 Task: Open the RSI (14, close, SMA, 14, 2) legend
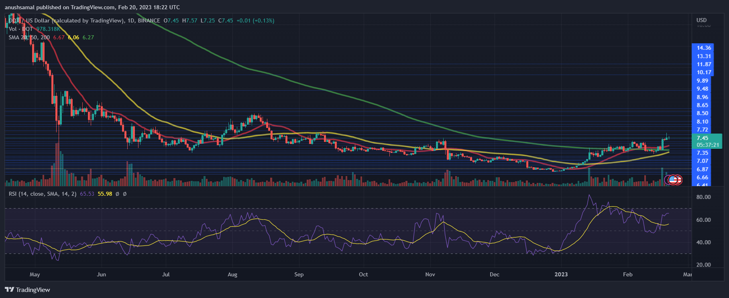tap(43, 194)
